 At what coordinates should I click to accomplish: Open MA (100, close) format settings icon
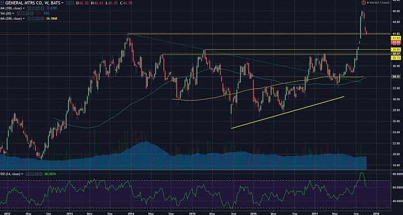[x=34, y=8]
